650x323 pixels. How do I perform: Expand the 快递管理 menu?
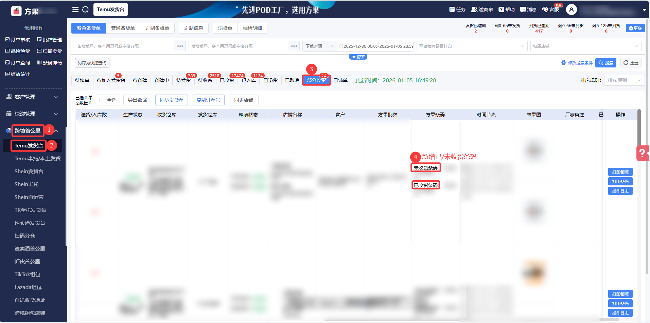[32, 114]
